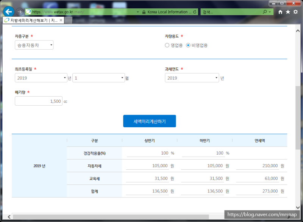Open a new blank tab button
Image resolution: width=303 pixels, height=222 pixels.
[69, 20]
